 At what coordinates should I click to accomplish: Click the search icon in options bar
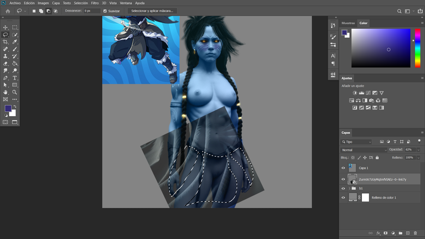399,11
